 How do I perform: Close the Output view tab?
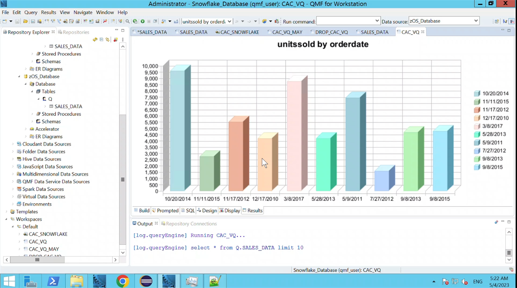coord(156,223)
